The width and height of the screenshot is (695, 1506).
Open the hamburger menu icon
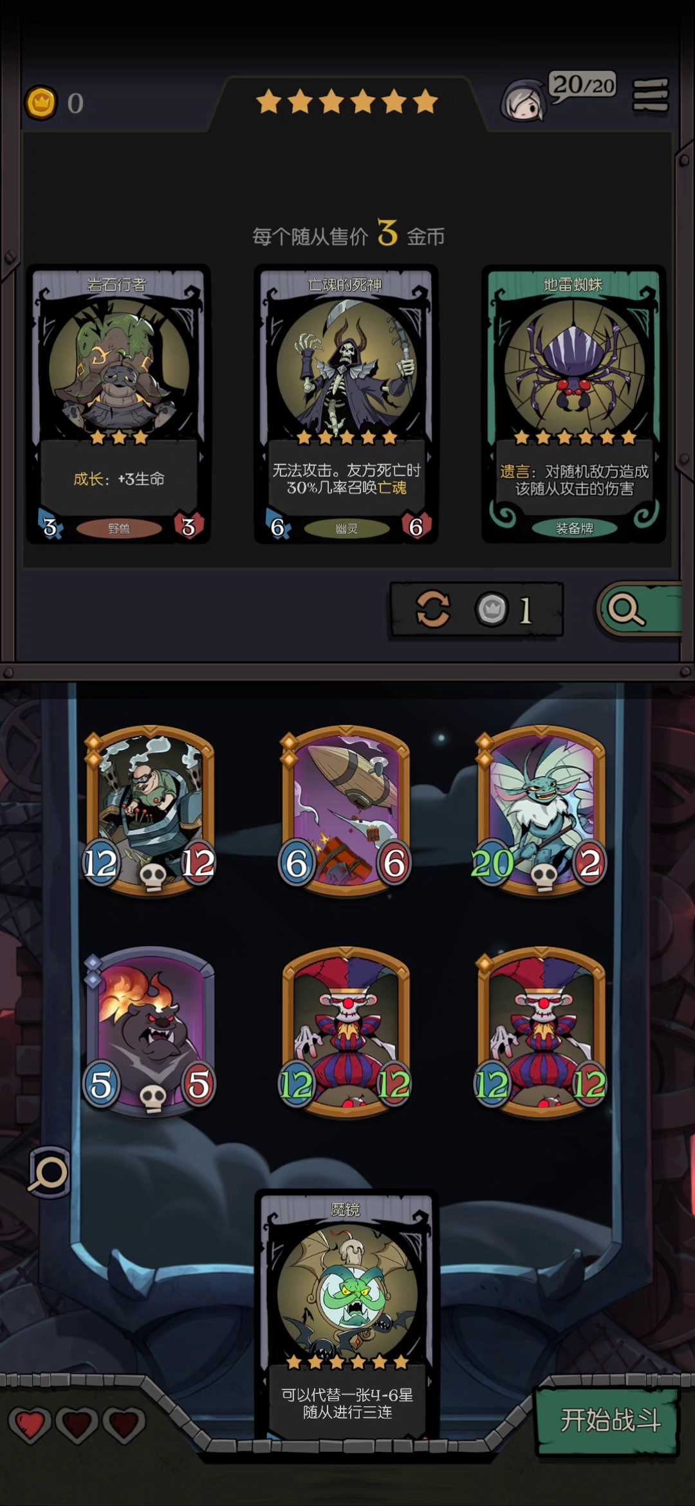[x=651, y=95]
